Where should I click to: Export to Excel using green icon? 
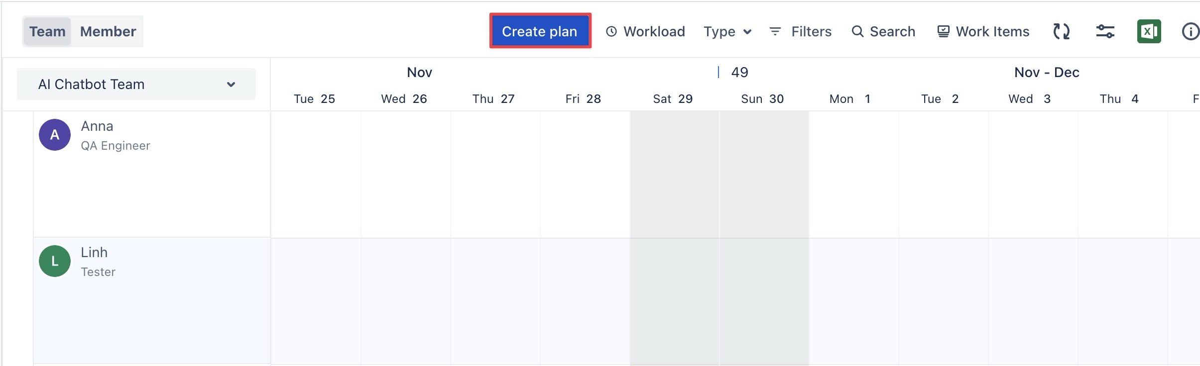click(1149, 31)
